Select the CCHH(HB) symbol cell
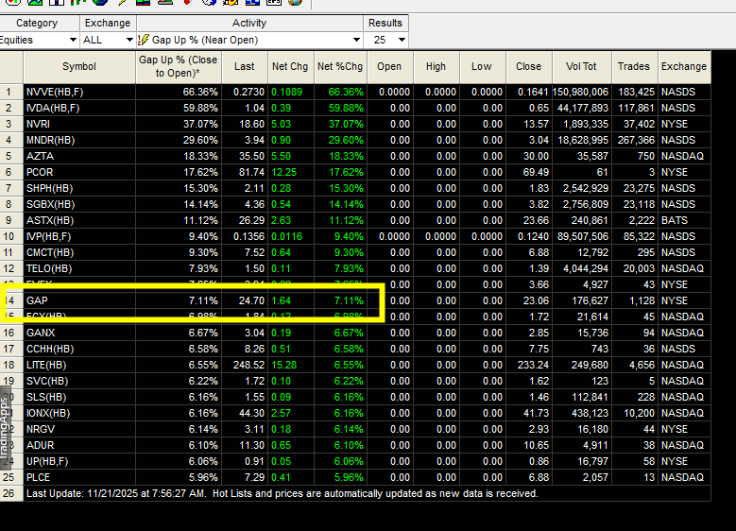 (x=79, y=349)
